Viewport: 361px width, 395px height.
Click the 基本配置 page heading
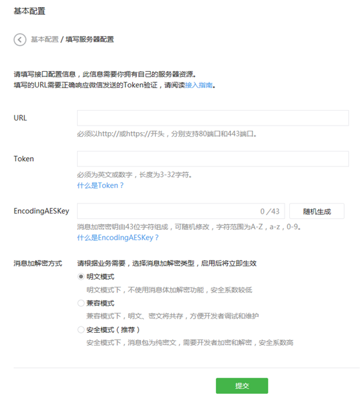[30, 11]
